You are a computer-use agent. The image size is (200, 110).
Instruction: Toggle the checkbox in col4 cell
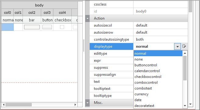[x=62, y=27]
